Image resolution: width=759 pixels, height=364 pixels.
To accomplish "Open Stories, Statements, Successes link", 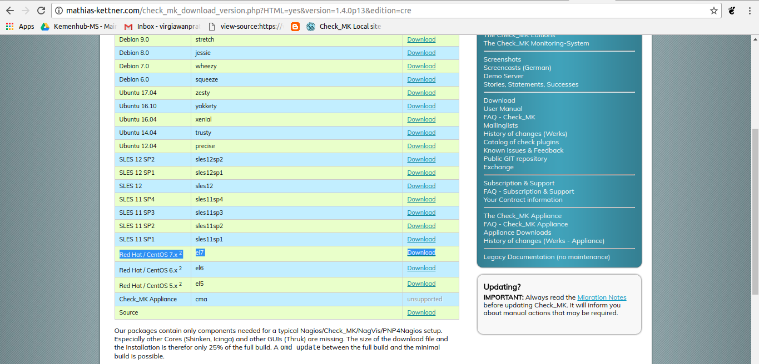I will pos(530,84).
